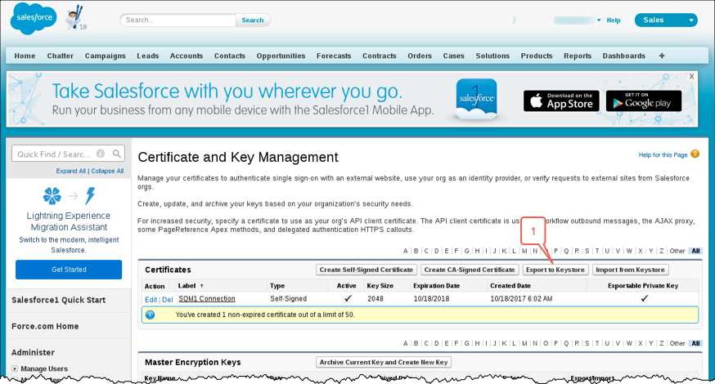Edit the SOM1 Connection certificate
715x384 pixels.
[x=151, y=300]
